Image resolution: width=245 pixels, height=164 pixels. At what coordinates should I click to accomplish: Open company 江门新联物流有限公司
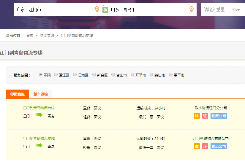coord(211,138)
